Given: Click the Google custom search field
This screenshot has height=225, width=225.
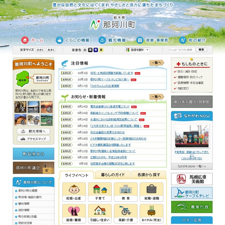Looking at the screenshot, I should (x=182, y=50).
